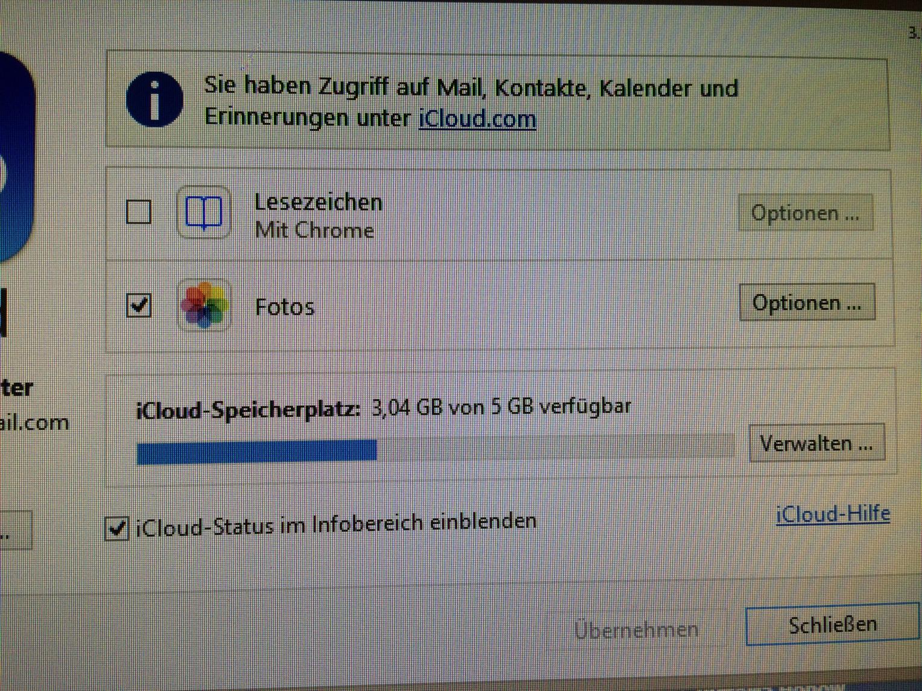922x691 pixels.
Task: Click the Übernehmen button
Action: (x=637, y=629)
